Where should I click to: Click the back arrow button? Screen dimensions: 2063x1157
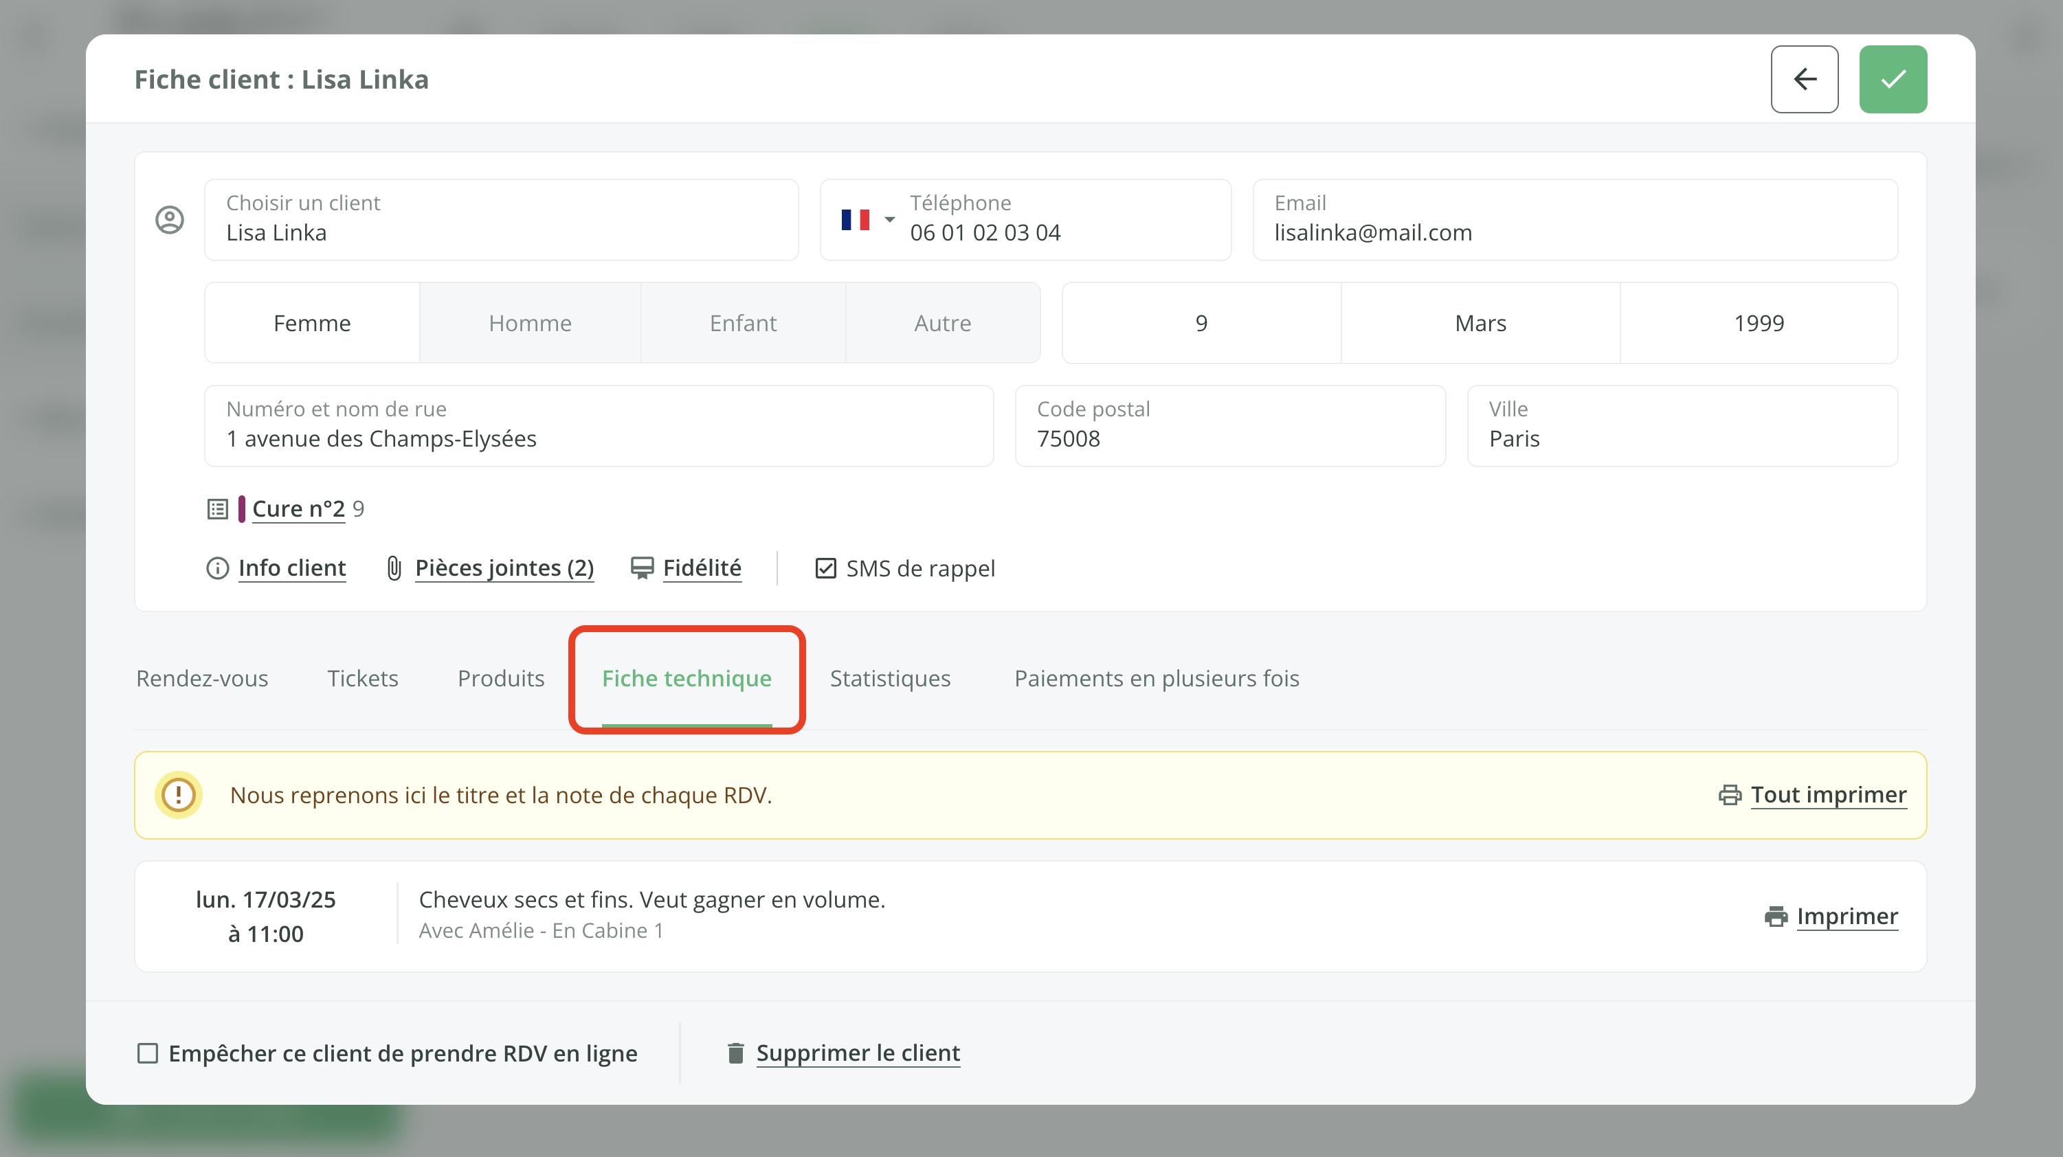click(x=1803, y=79)
